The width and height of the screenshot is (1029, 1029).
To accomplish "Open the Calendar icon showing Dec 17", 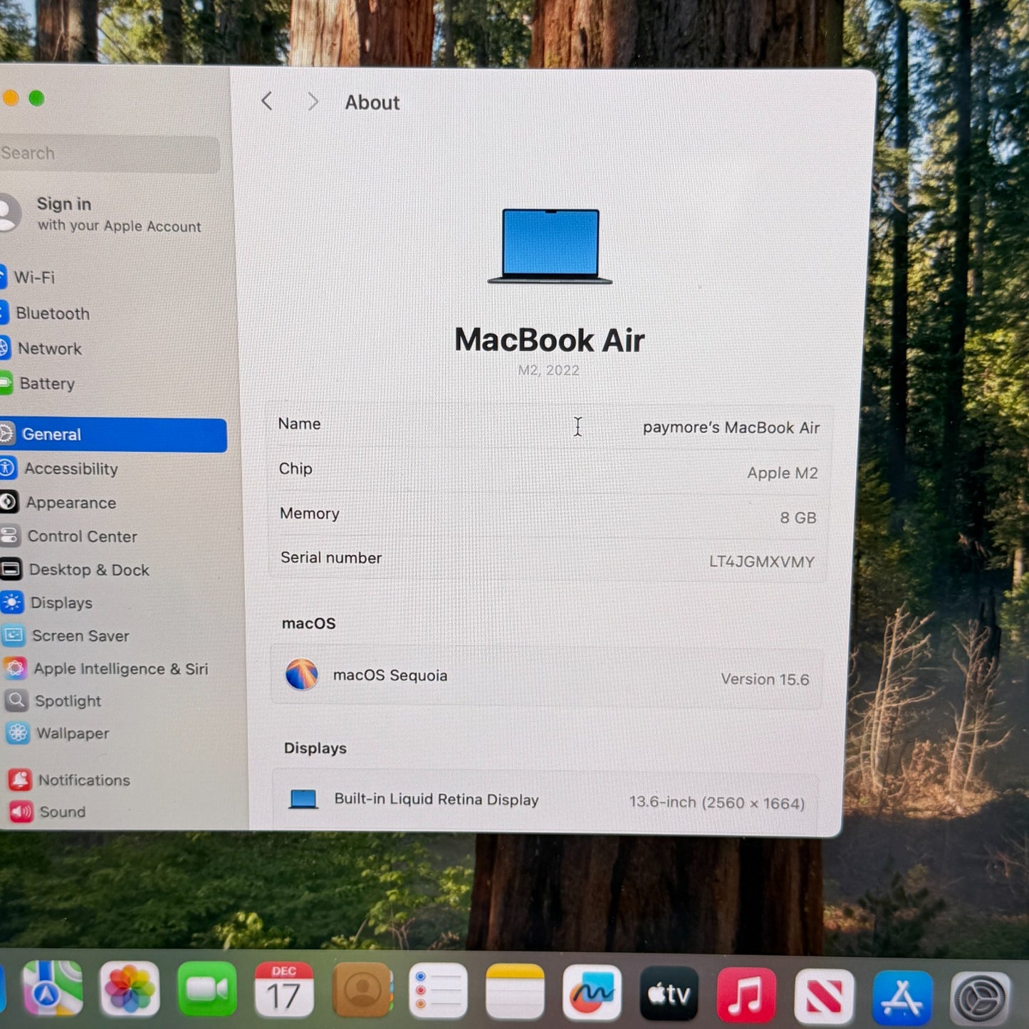I will point(283,990).
